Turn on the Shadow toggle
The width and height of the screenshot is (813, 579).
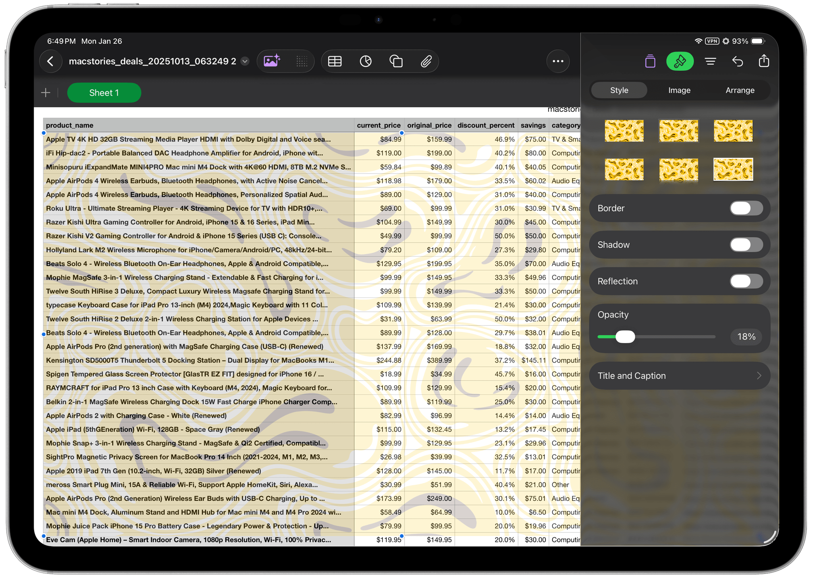coord(746,245)
